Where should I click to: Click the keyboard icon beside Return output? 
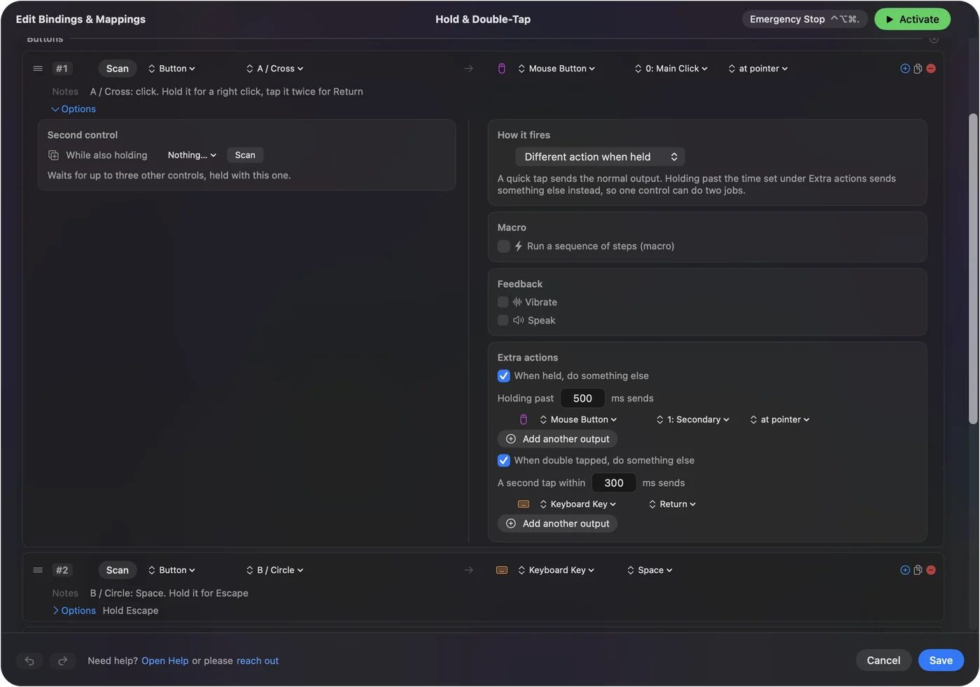[524, 504]
